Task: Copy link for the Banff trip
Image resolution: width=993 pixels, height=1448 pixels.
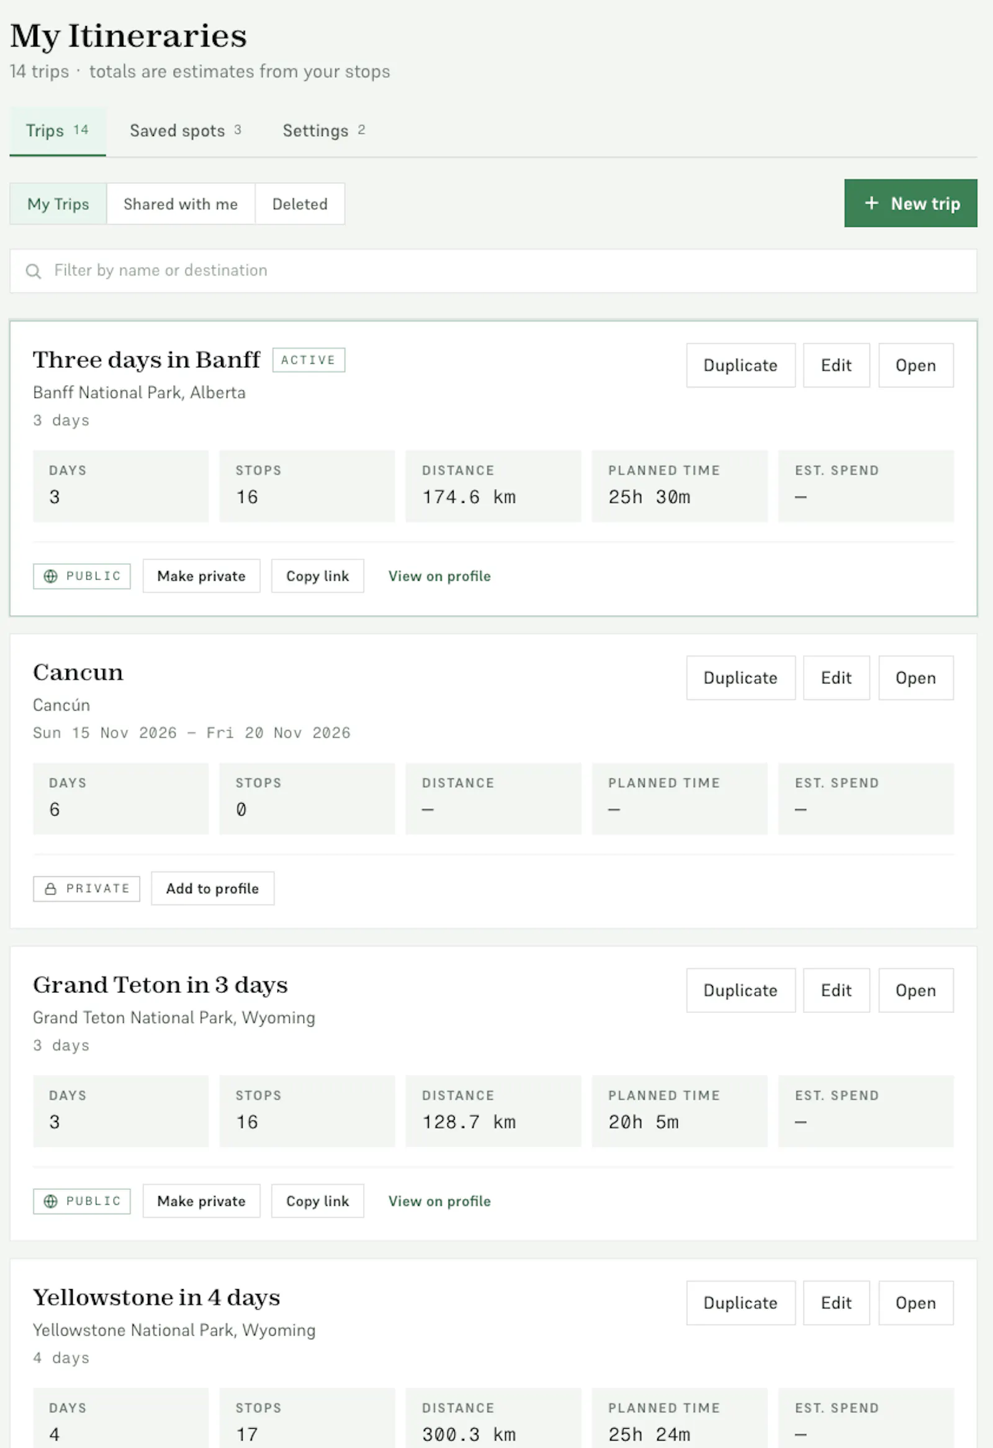Action: tap(318, 576)
